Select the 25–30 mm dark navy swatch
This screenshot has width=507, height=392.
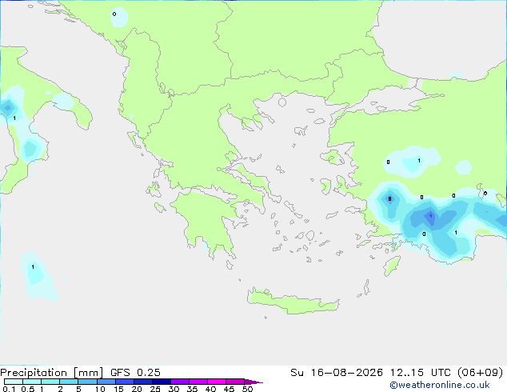pyautogui.click(x=161, y=382)
